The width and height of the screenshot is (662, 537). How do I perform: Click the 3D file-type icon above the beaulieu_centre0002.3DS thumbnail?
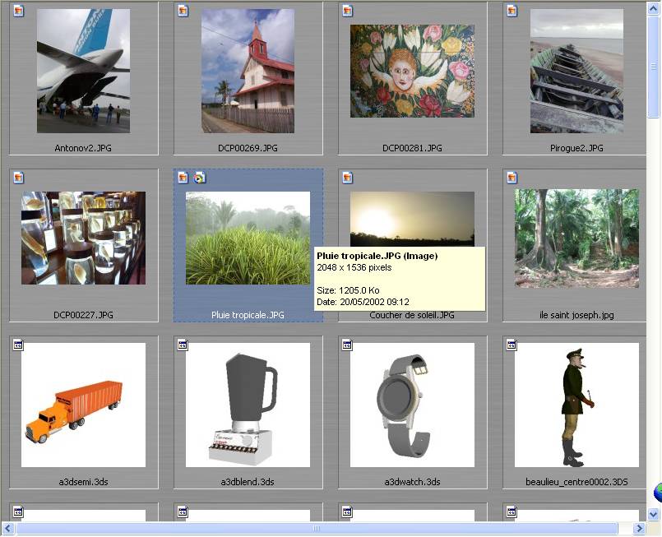coord(512,345)
